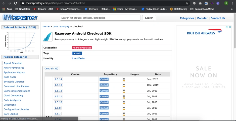Bookmark this page with the star icon
This screenshot has width=236, height=121.
(x=187, y=3)
